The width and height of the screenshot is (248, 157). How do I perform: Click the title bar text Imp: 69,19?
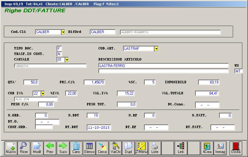tap(14, 4)
